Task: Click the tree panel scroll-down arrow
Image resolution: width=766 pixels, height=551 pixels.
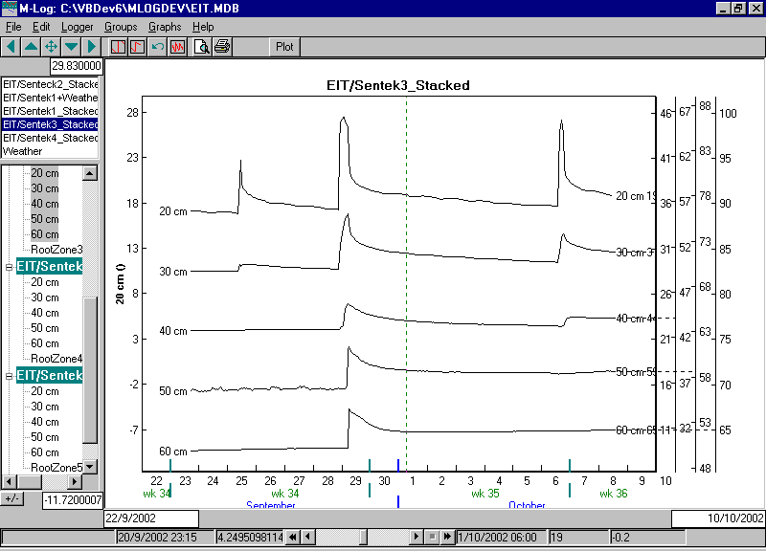Action: click(x=90, y=467)
